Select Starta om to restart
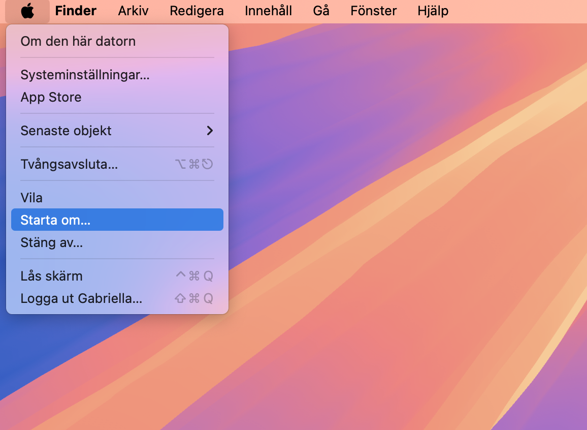The image size is (587, 430). [x=117, y=220]
